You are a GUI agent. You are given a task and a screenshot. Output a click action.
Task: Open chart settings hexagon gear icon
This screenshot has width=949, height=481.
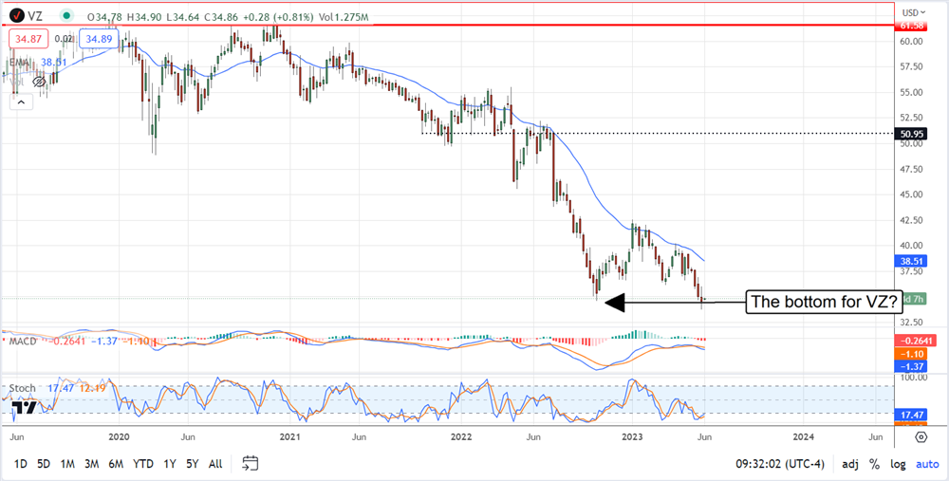pos(921,436)
